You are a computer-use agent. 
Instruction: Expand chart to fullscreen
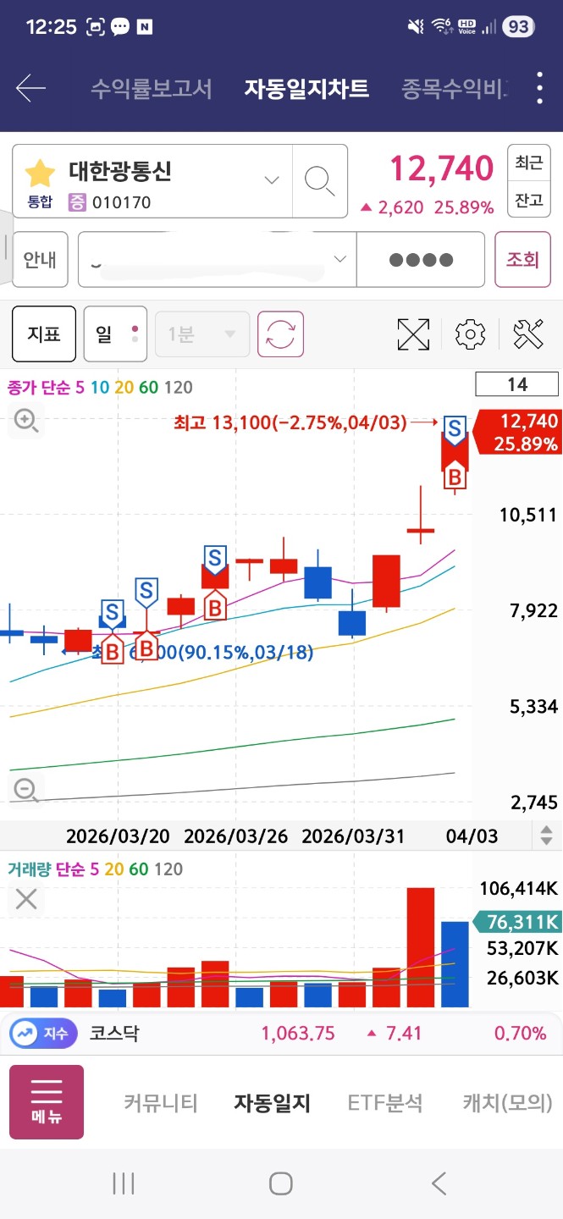tap(413, 334)
